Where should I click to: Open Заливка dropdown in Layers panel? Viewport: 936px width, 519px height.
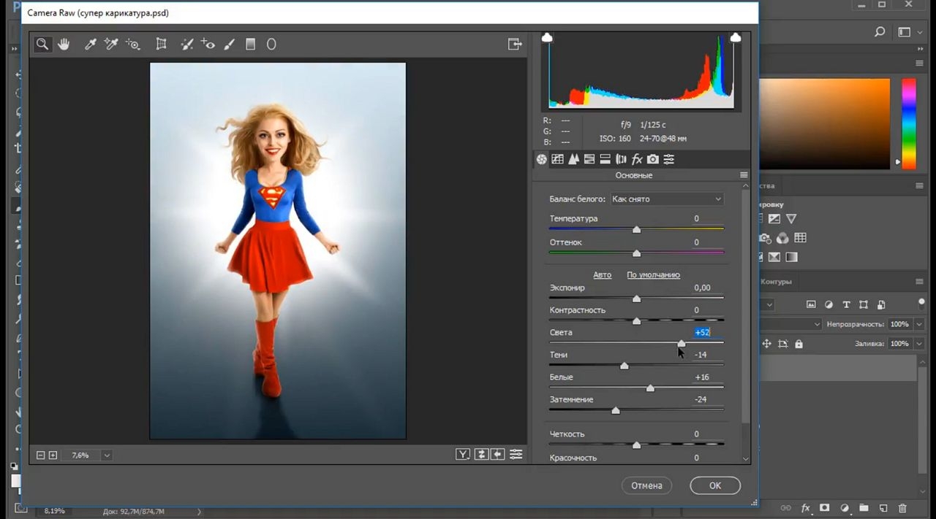(x=919, y=344)
